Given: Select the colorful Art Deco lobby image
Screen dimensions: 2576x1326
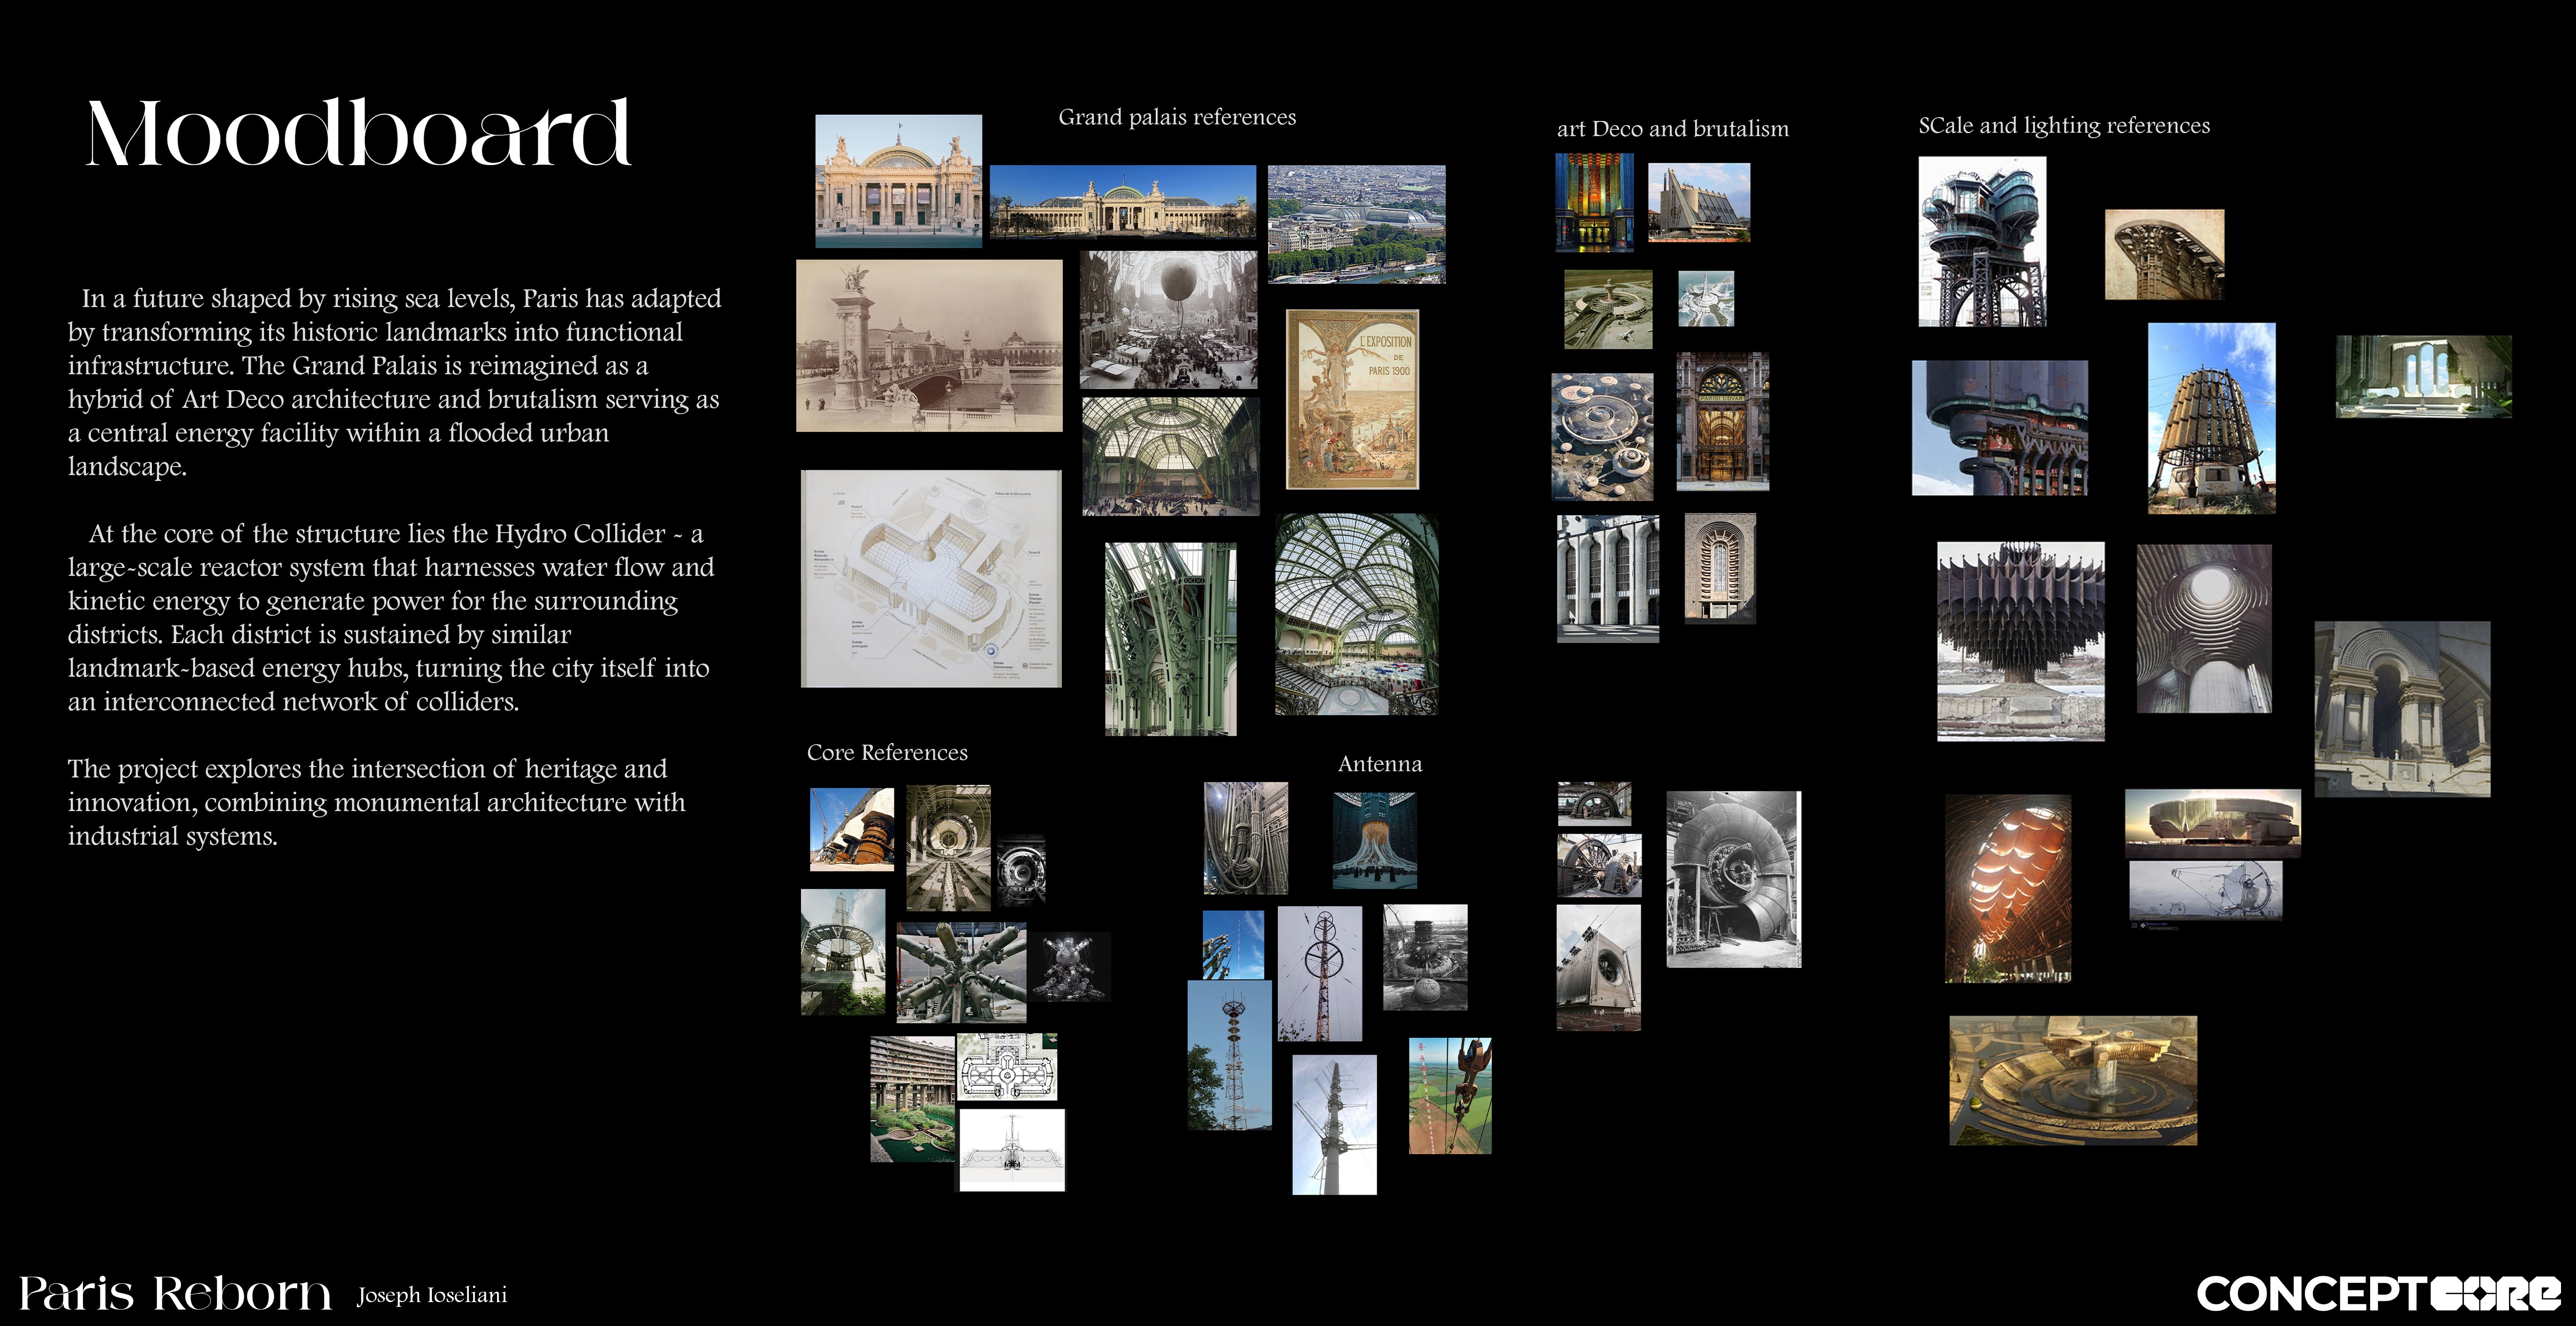Looking at the screenshot, I should (x=1594, y=202).
